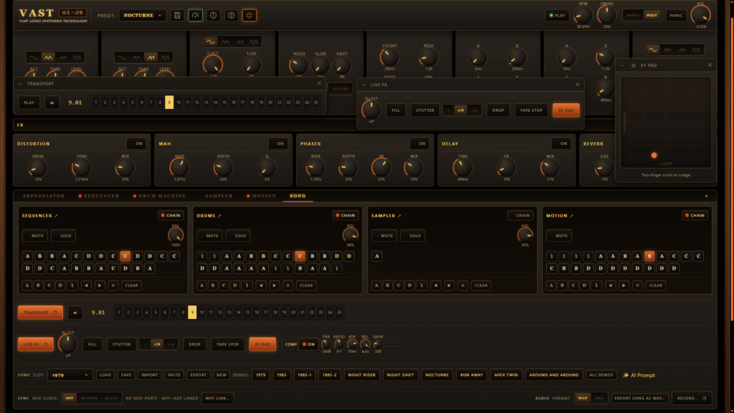Minimize the Live FX floating panel

pos(363,85)
